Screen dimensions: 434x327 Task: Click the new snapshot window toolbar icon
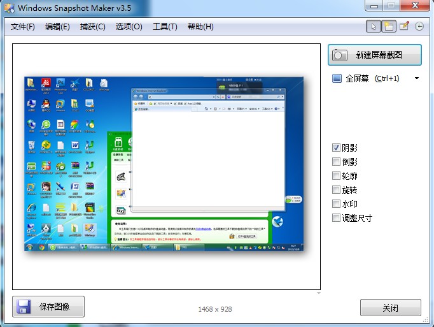tap(389, 27)
